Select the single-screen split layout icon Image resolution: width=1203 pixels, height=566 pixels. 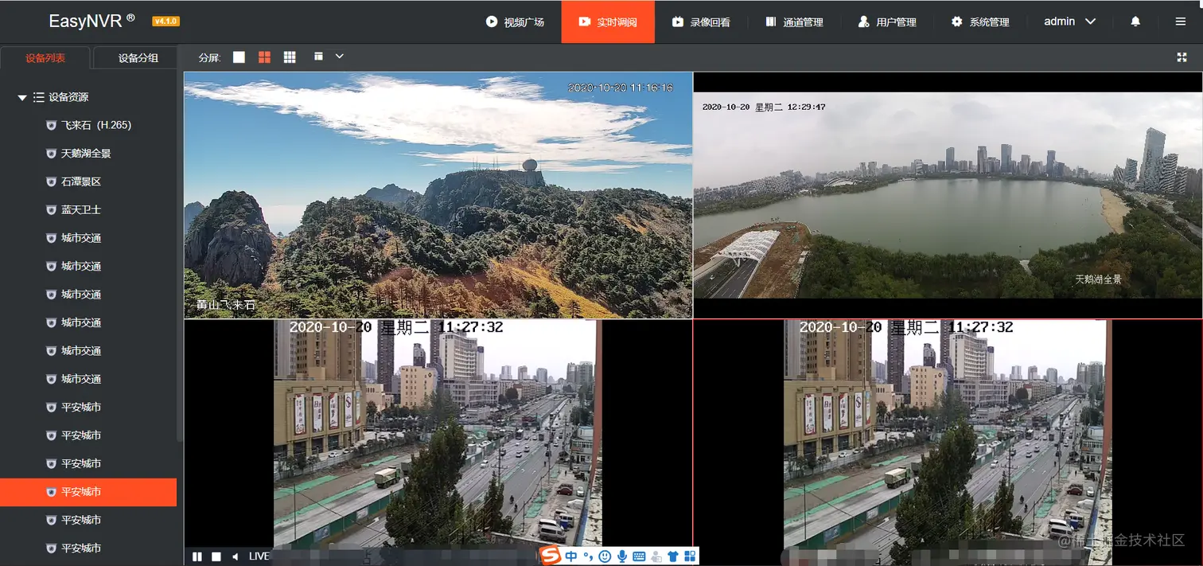click(238, 57)
